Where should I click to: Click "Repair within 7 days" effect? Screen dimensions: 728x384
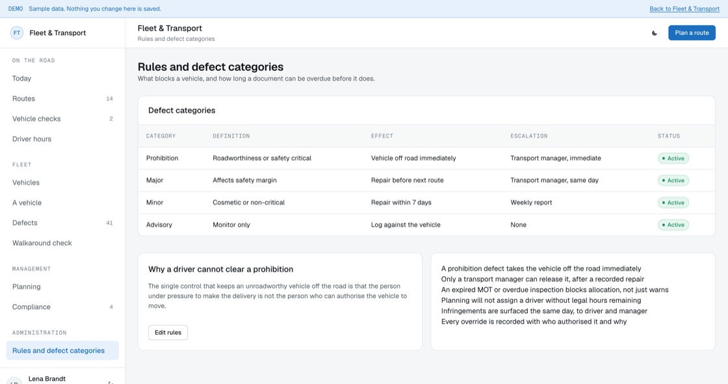point(401,203)
